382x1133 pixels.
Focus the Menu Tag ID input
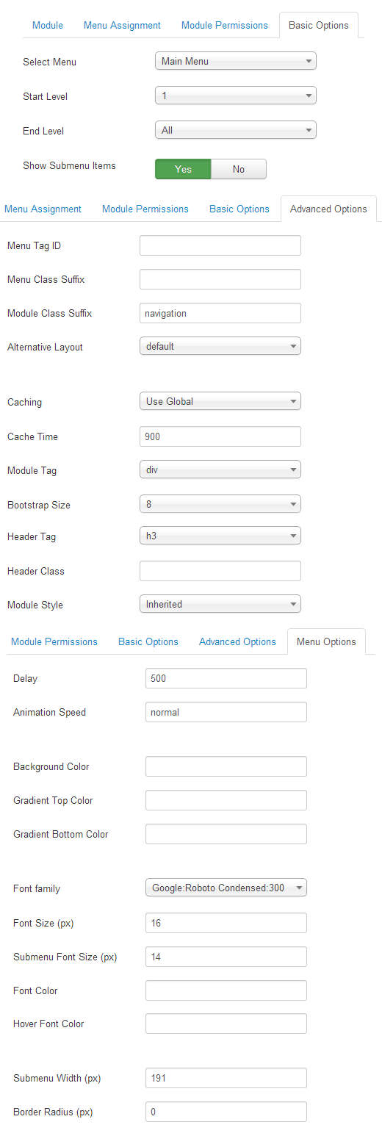pos(220,245)
